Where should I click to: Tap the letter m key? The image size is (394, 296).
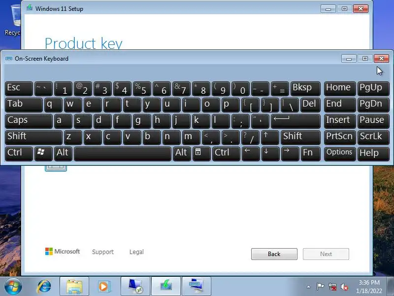[x=191, y=137]
